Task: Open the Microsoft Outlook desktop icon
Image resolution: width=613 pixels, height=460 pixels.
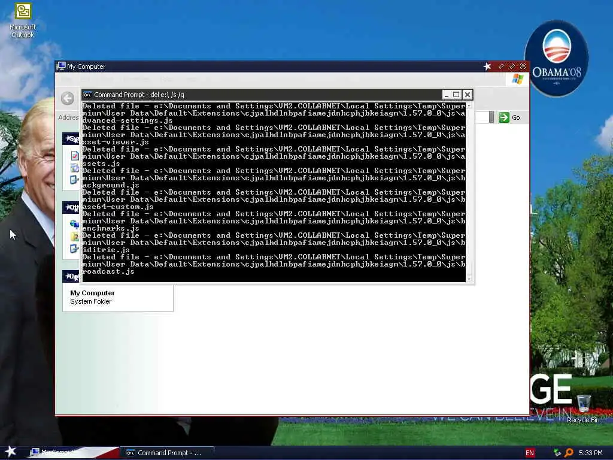Action: (23, 20)
